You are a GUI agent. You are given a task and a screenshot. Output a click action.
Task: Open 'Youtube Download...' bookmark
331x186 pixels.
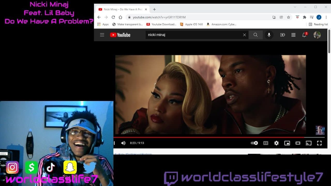[161, 24]
